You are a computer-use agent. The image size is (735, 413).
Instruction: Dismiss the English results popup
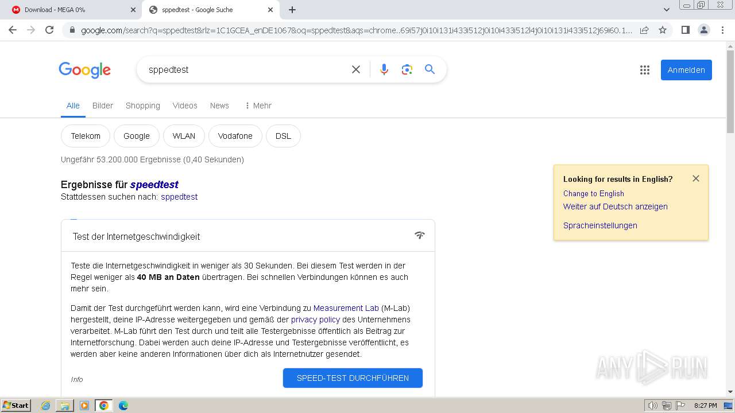coord(696,178)
